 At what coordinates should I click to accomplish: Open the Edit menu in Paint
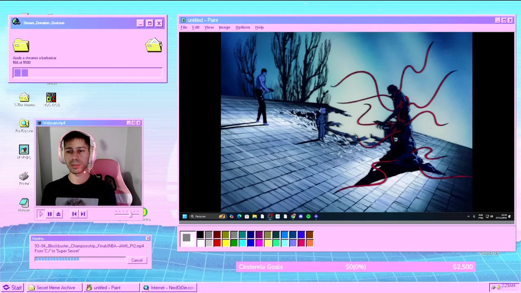196,27
